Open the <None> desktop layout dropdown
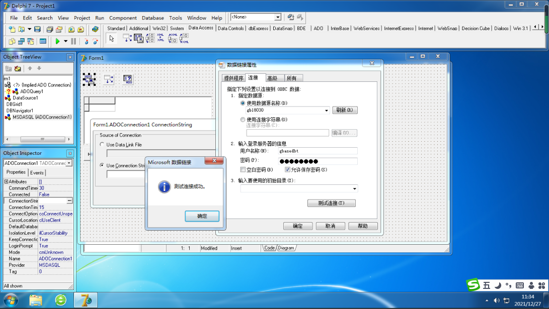The width and height of the screenshot is (549, 309). (278, 17)
